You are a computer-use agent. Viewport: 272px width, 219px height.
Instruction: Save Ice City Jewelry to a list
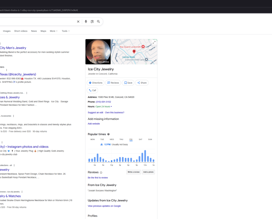(128, 83)
